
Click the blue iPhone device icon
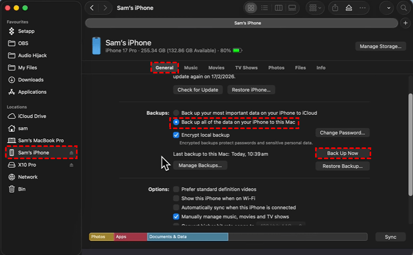pyautogui.click(x=96, y=46)
